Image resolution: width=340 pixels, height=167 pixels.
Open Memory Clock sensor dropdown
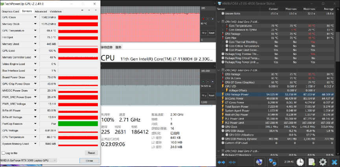35,24
